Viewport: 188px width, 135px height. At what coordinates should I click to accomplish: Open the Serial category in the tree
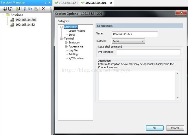click(72, 35)
